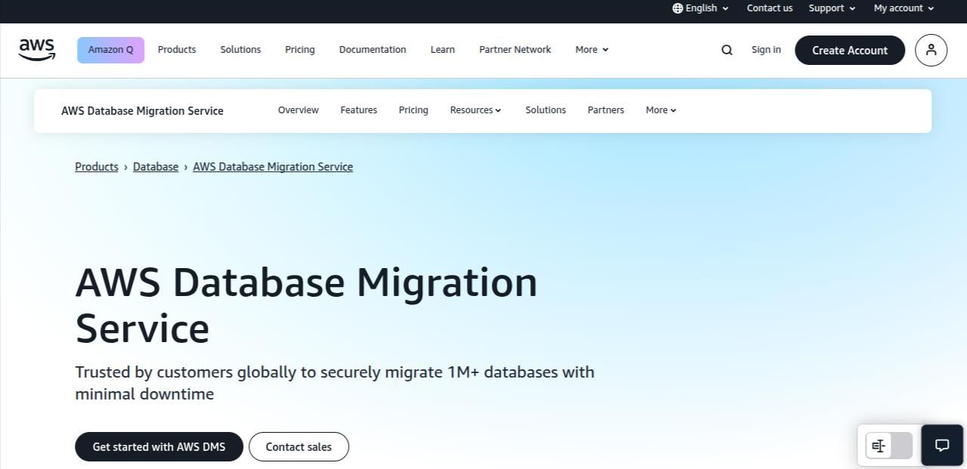
Task: Expand More in the DMS service bar
Action: coord(661,110)
